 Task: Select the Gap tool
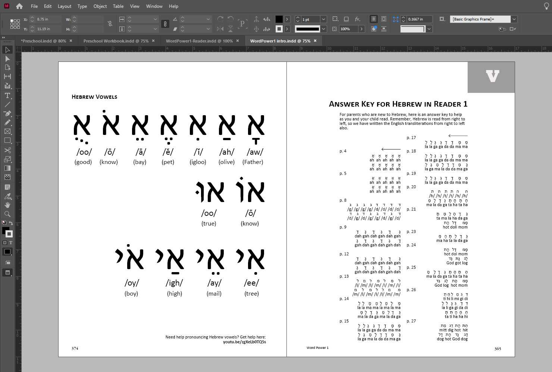coord(7,76)
